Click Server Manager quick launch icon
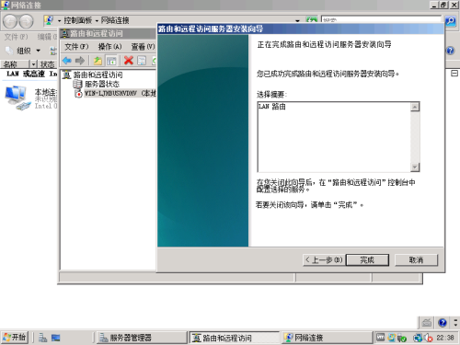The width and height of the screenshot is (460, 345). (x=42, y=338)
